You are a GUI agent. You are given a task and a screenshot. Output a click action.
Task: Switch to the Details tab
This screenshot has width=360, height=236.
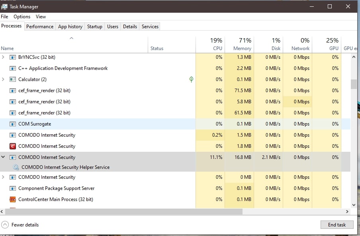click(130, 27)
